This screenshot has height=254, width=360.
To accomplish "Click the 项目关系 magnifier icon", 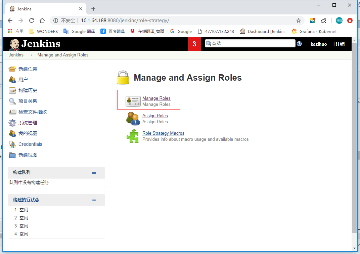I will tap(12, 101).
